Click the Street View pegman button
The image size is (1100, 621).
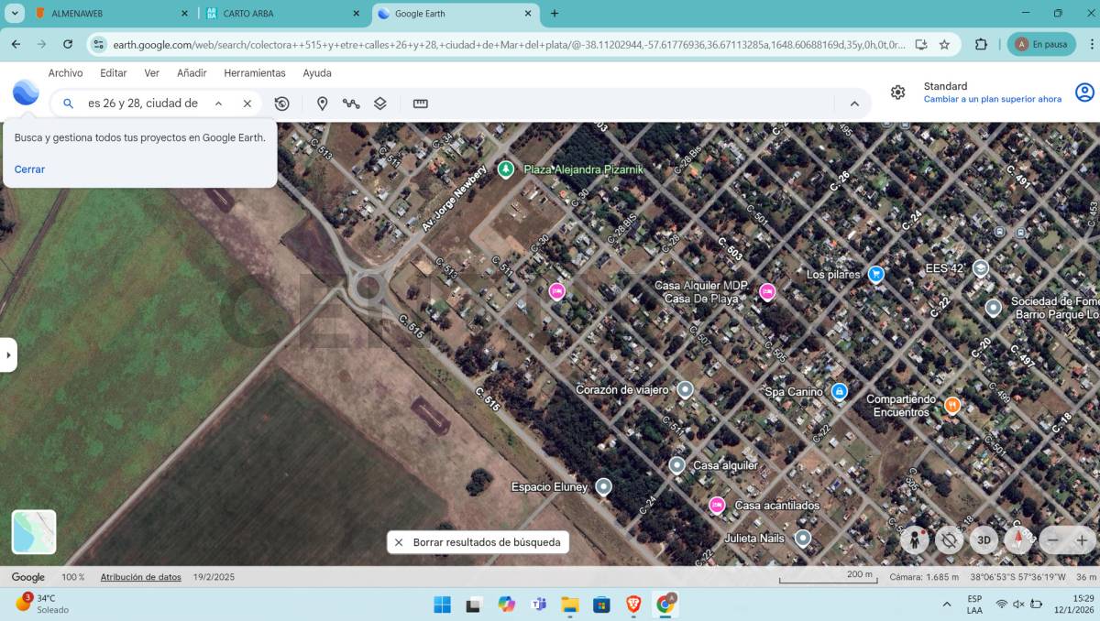pos(914,540)
